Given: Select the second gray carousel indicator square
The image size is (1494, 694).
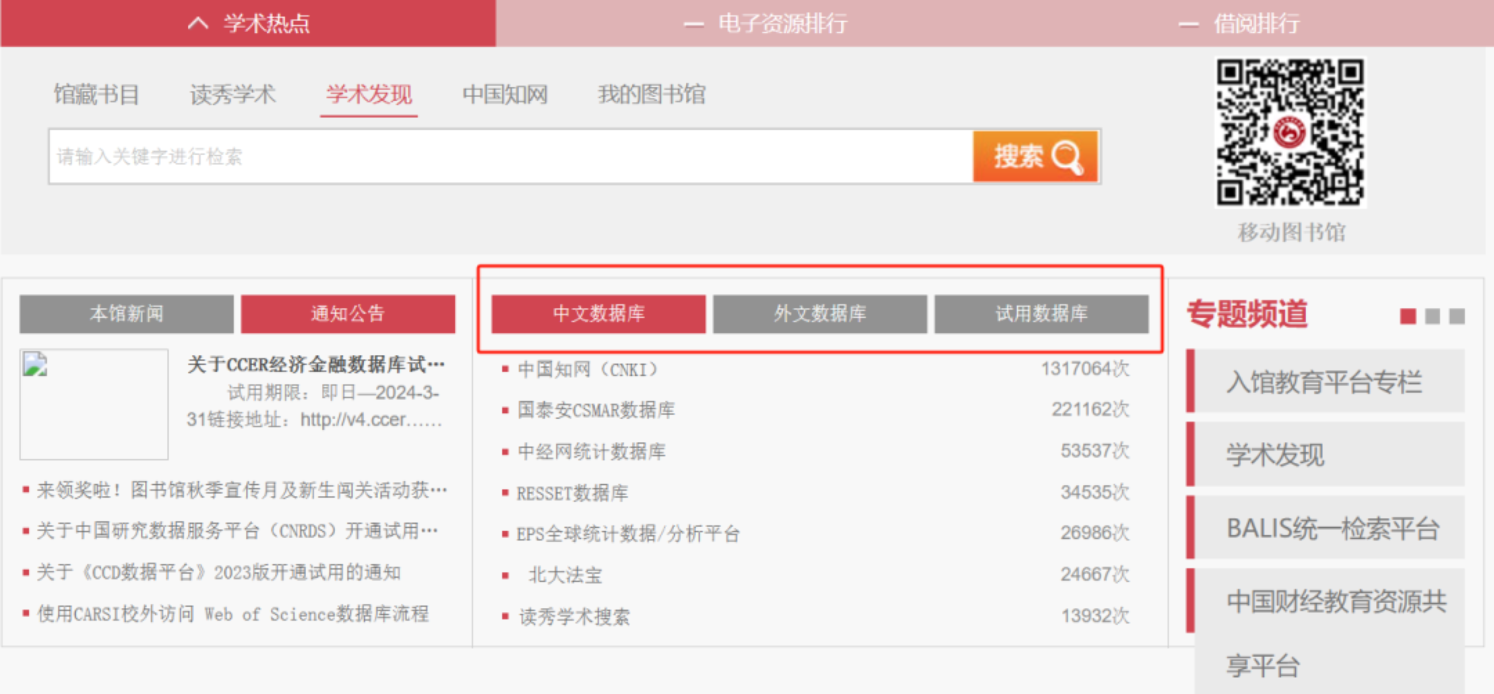Looking at the screenshot, I should (x=1432, y=316).
